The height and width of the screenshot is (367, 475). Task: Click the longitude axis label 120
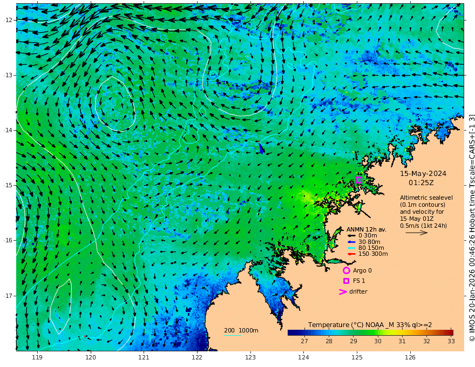91,357
